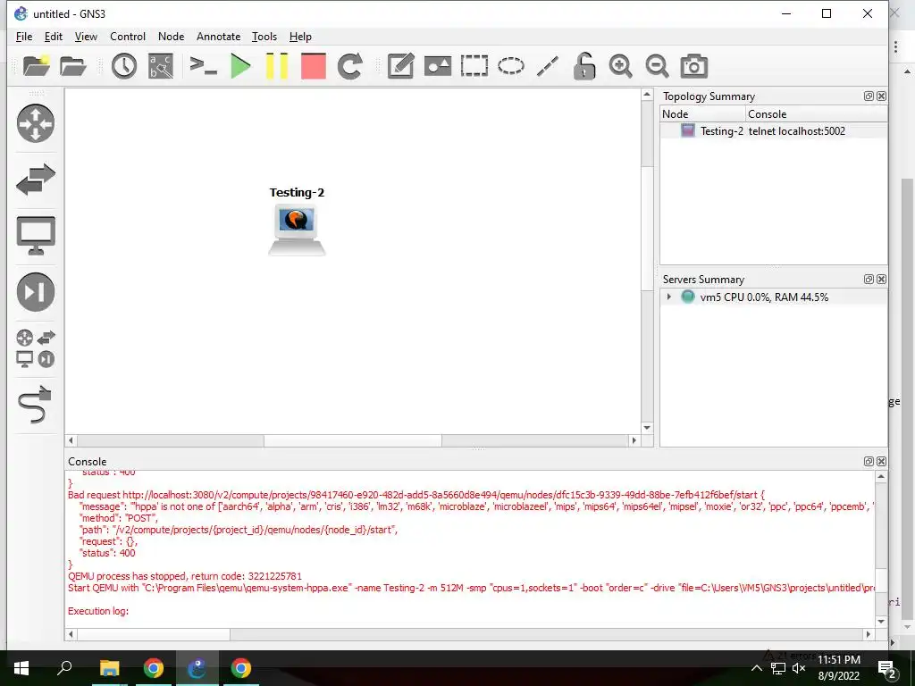Close the Console panel
915x686 pixels.
(882, 462)
